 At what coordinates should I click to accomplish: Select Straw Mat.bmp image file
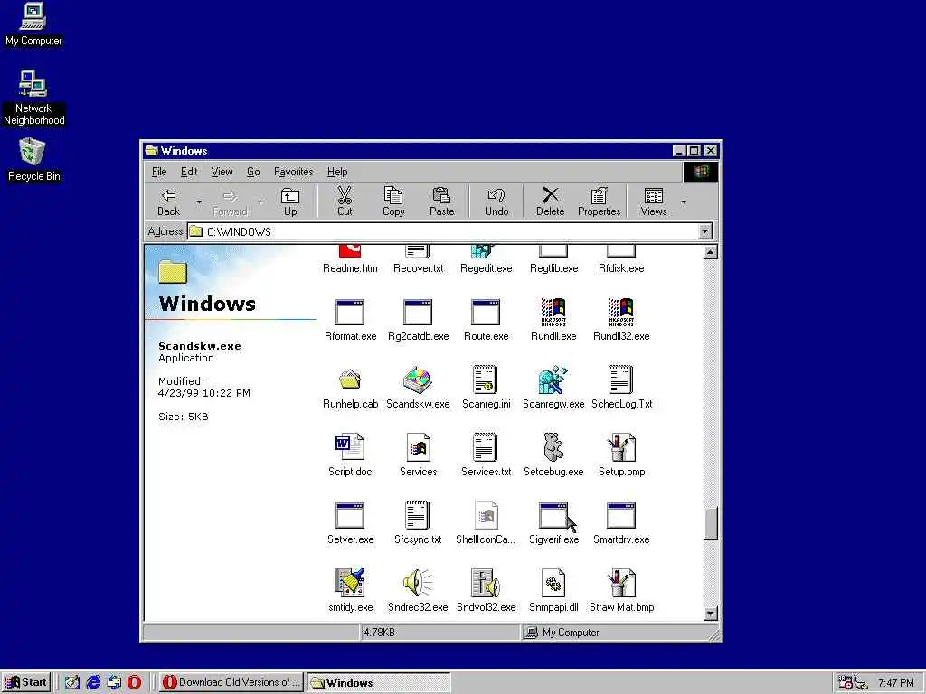(x=621, y=583)
